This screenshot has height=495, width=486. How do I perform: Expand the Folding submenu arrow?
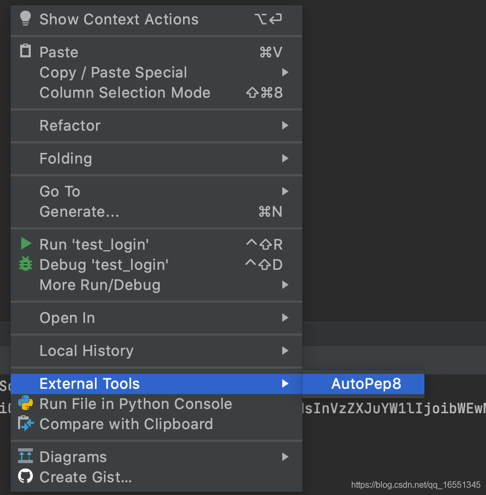285,158
